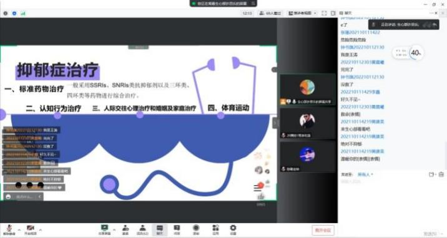The height and width of the screenshot is (238, 447).
Task: Open the Invite participants icon
Action: pyautogui.click(x=125, y=229)
